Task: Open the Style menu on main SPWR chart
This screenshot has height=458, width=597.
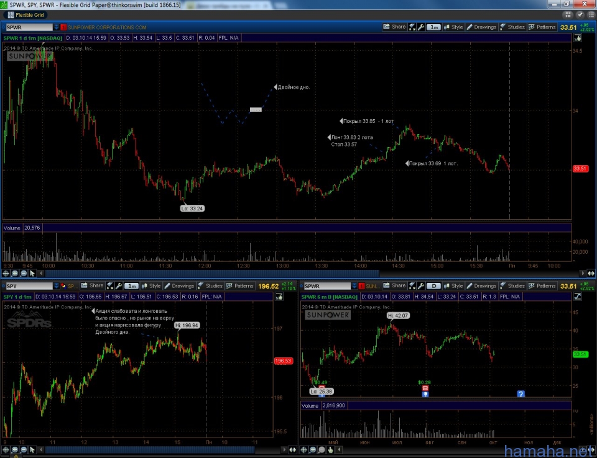Action: [x=453, y=27]
